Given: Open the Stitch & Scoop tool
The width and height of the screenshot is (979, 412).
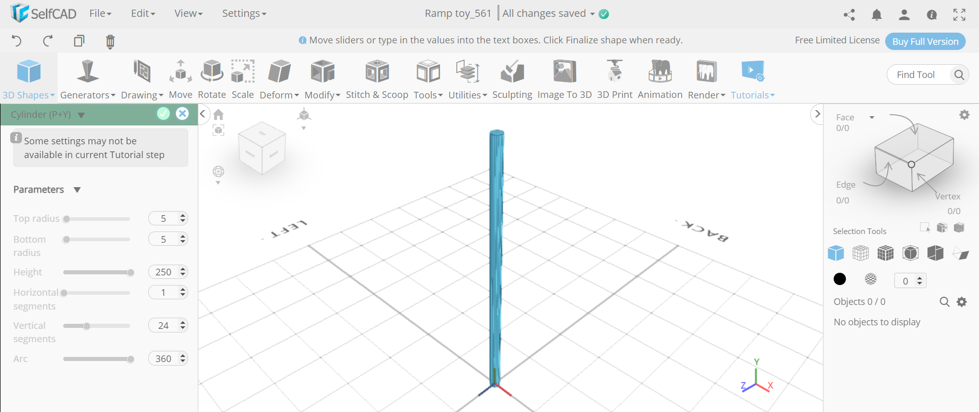Looking at the screenshot, I should tap(377, 72).
